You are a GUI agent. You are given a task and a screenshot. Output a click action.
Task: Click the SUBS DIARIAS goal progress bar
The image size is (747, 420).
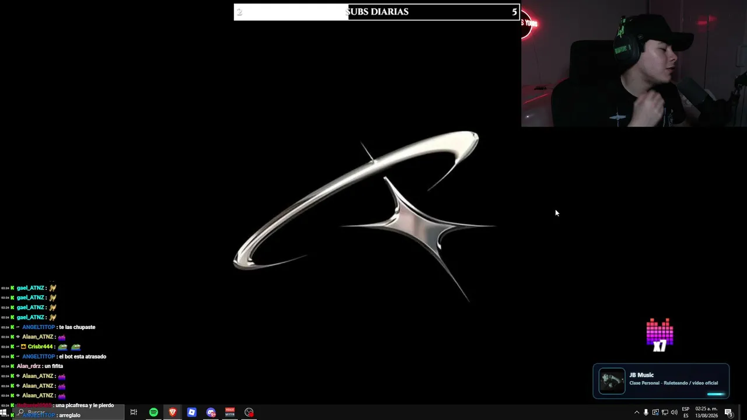(x=376, y=12)
